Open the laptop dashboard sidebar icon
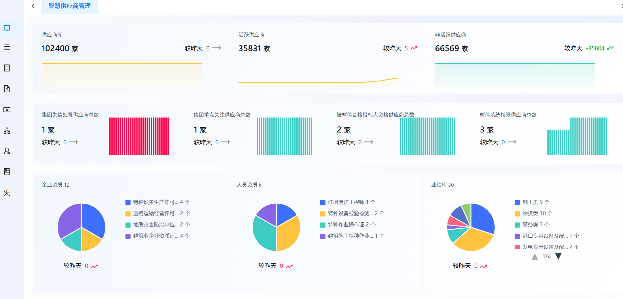Screen dimensions: 623x299 pos(7,28)
